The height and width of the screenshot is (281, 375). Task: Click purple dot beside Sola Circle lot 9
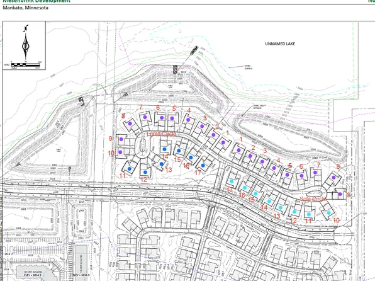(340, 194)
